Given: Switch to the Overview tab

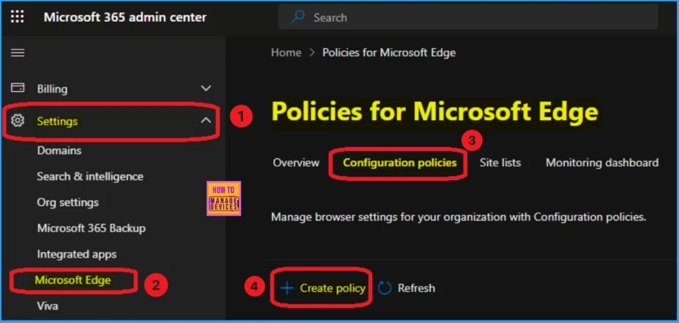Looking at the screenshot, I should [x=296, y=163].
